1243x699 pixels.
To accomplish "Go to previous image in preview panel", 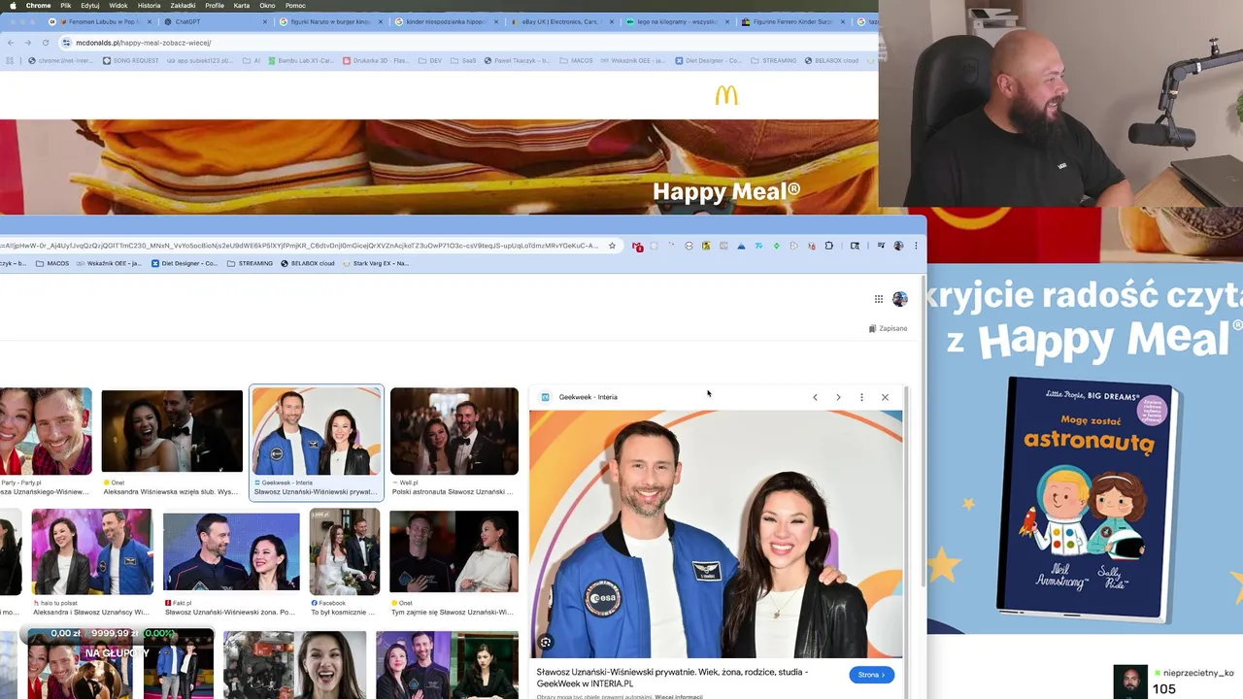I will (x=815, y=397).
